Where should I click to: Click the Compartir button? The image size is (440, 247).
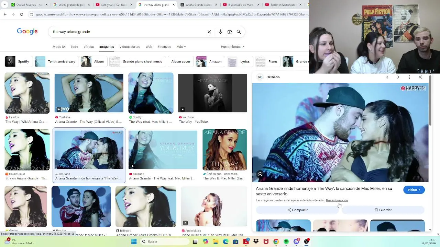tap(297, 210)
